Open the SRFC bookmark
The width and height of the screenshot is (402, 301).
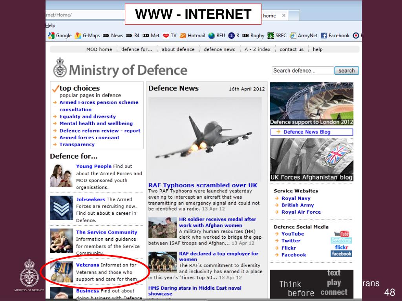click(x=277, y=36)
